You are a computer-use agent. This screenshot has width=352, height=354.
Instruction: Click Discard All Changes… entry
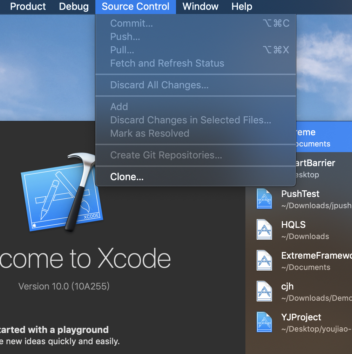(x=196, y=85)
